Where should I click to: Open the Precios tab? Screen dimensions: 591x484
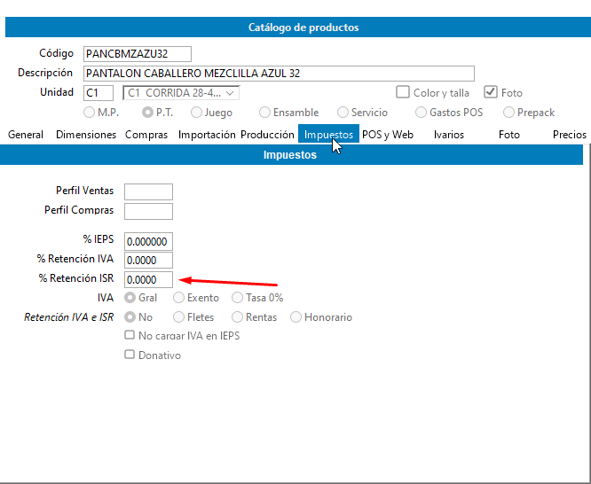tap(569, 135)
